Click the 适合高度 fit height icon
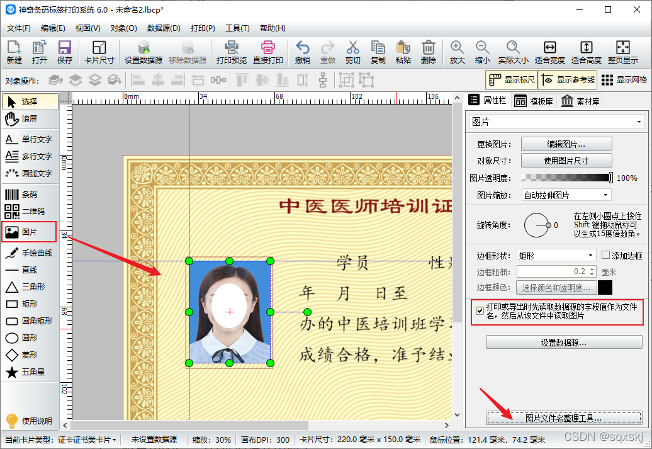 point(587,52)
